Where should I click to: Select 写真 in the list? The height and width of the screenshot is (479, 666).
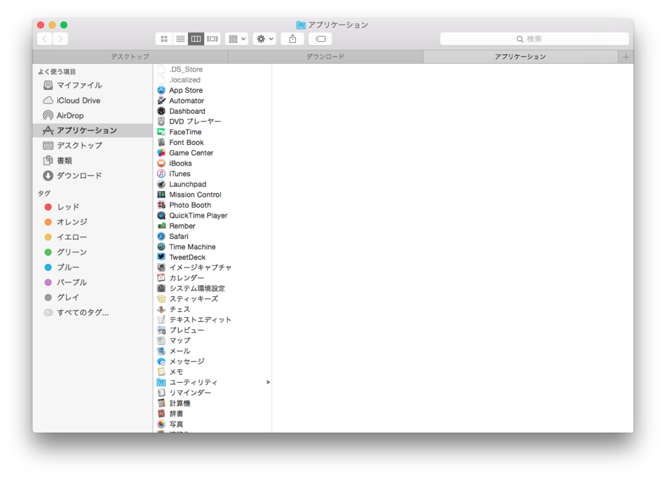pyautogui.click(x=213, y=424)
